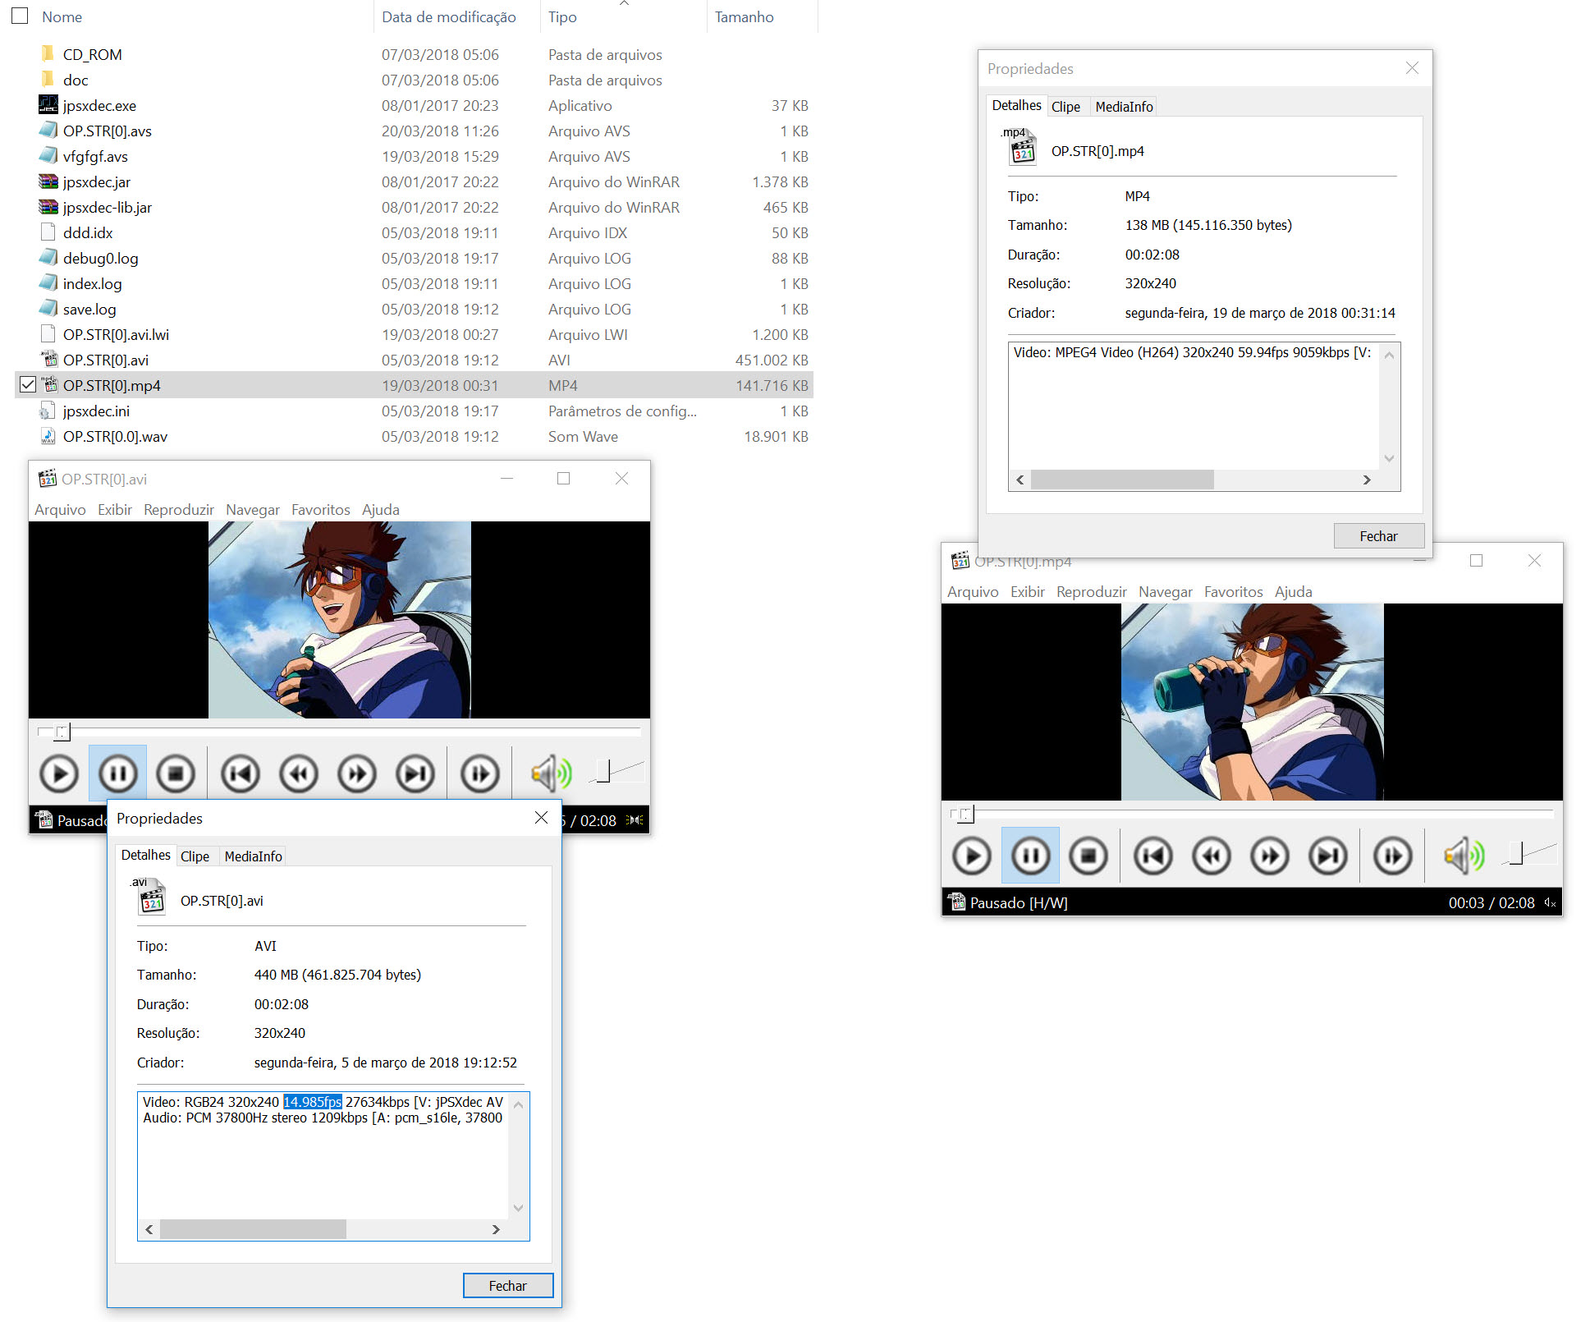This screenshot has width=1581, height=1322.
Task: Open Exibir menu in mp4 player
Action: [1027, 591]
